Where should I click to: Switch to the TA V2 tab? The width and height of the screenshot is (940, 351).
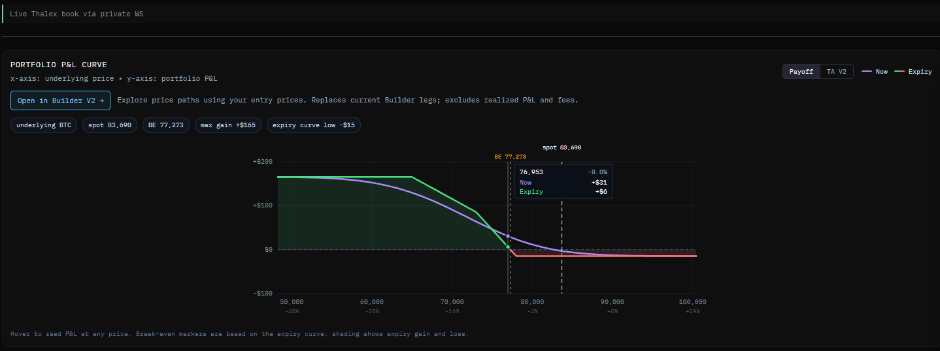[x=836, y=72]
